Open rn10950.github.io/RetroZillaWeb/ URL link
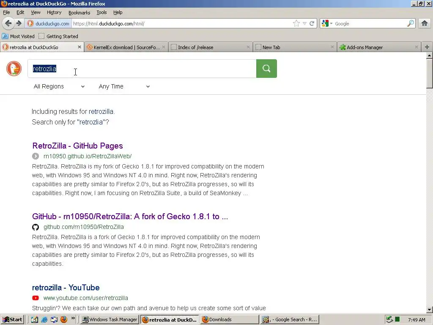The height and width of the screenshot is (325, 433). click(88, 156)
